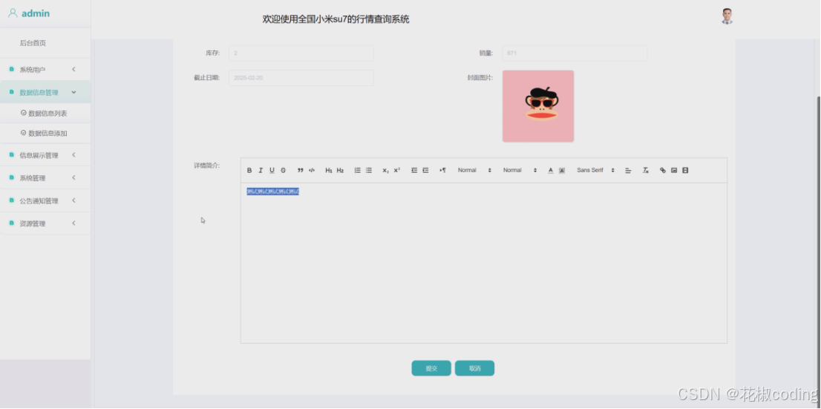Click the 欢迎使用全国小米su7的行情查询系统 title

[x=336, y=19]
